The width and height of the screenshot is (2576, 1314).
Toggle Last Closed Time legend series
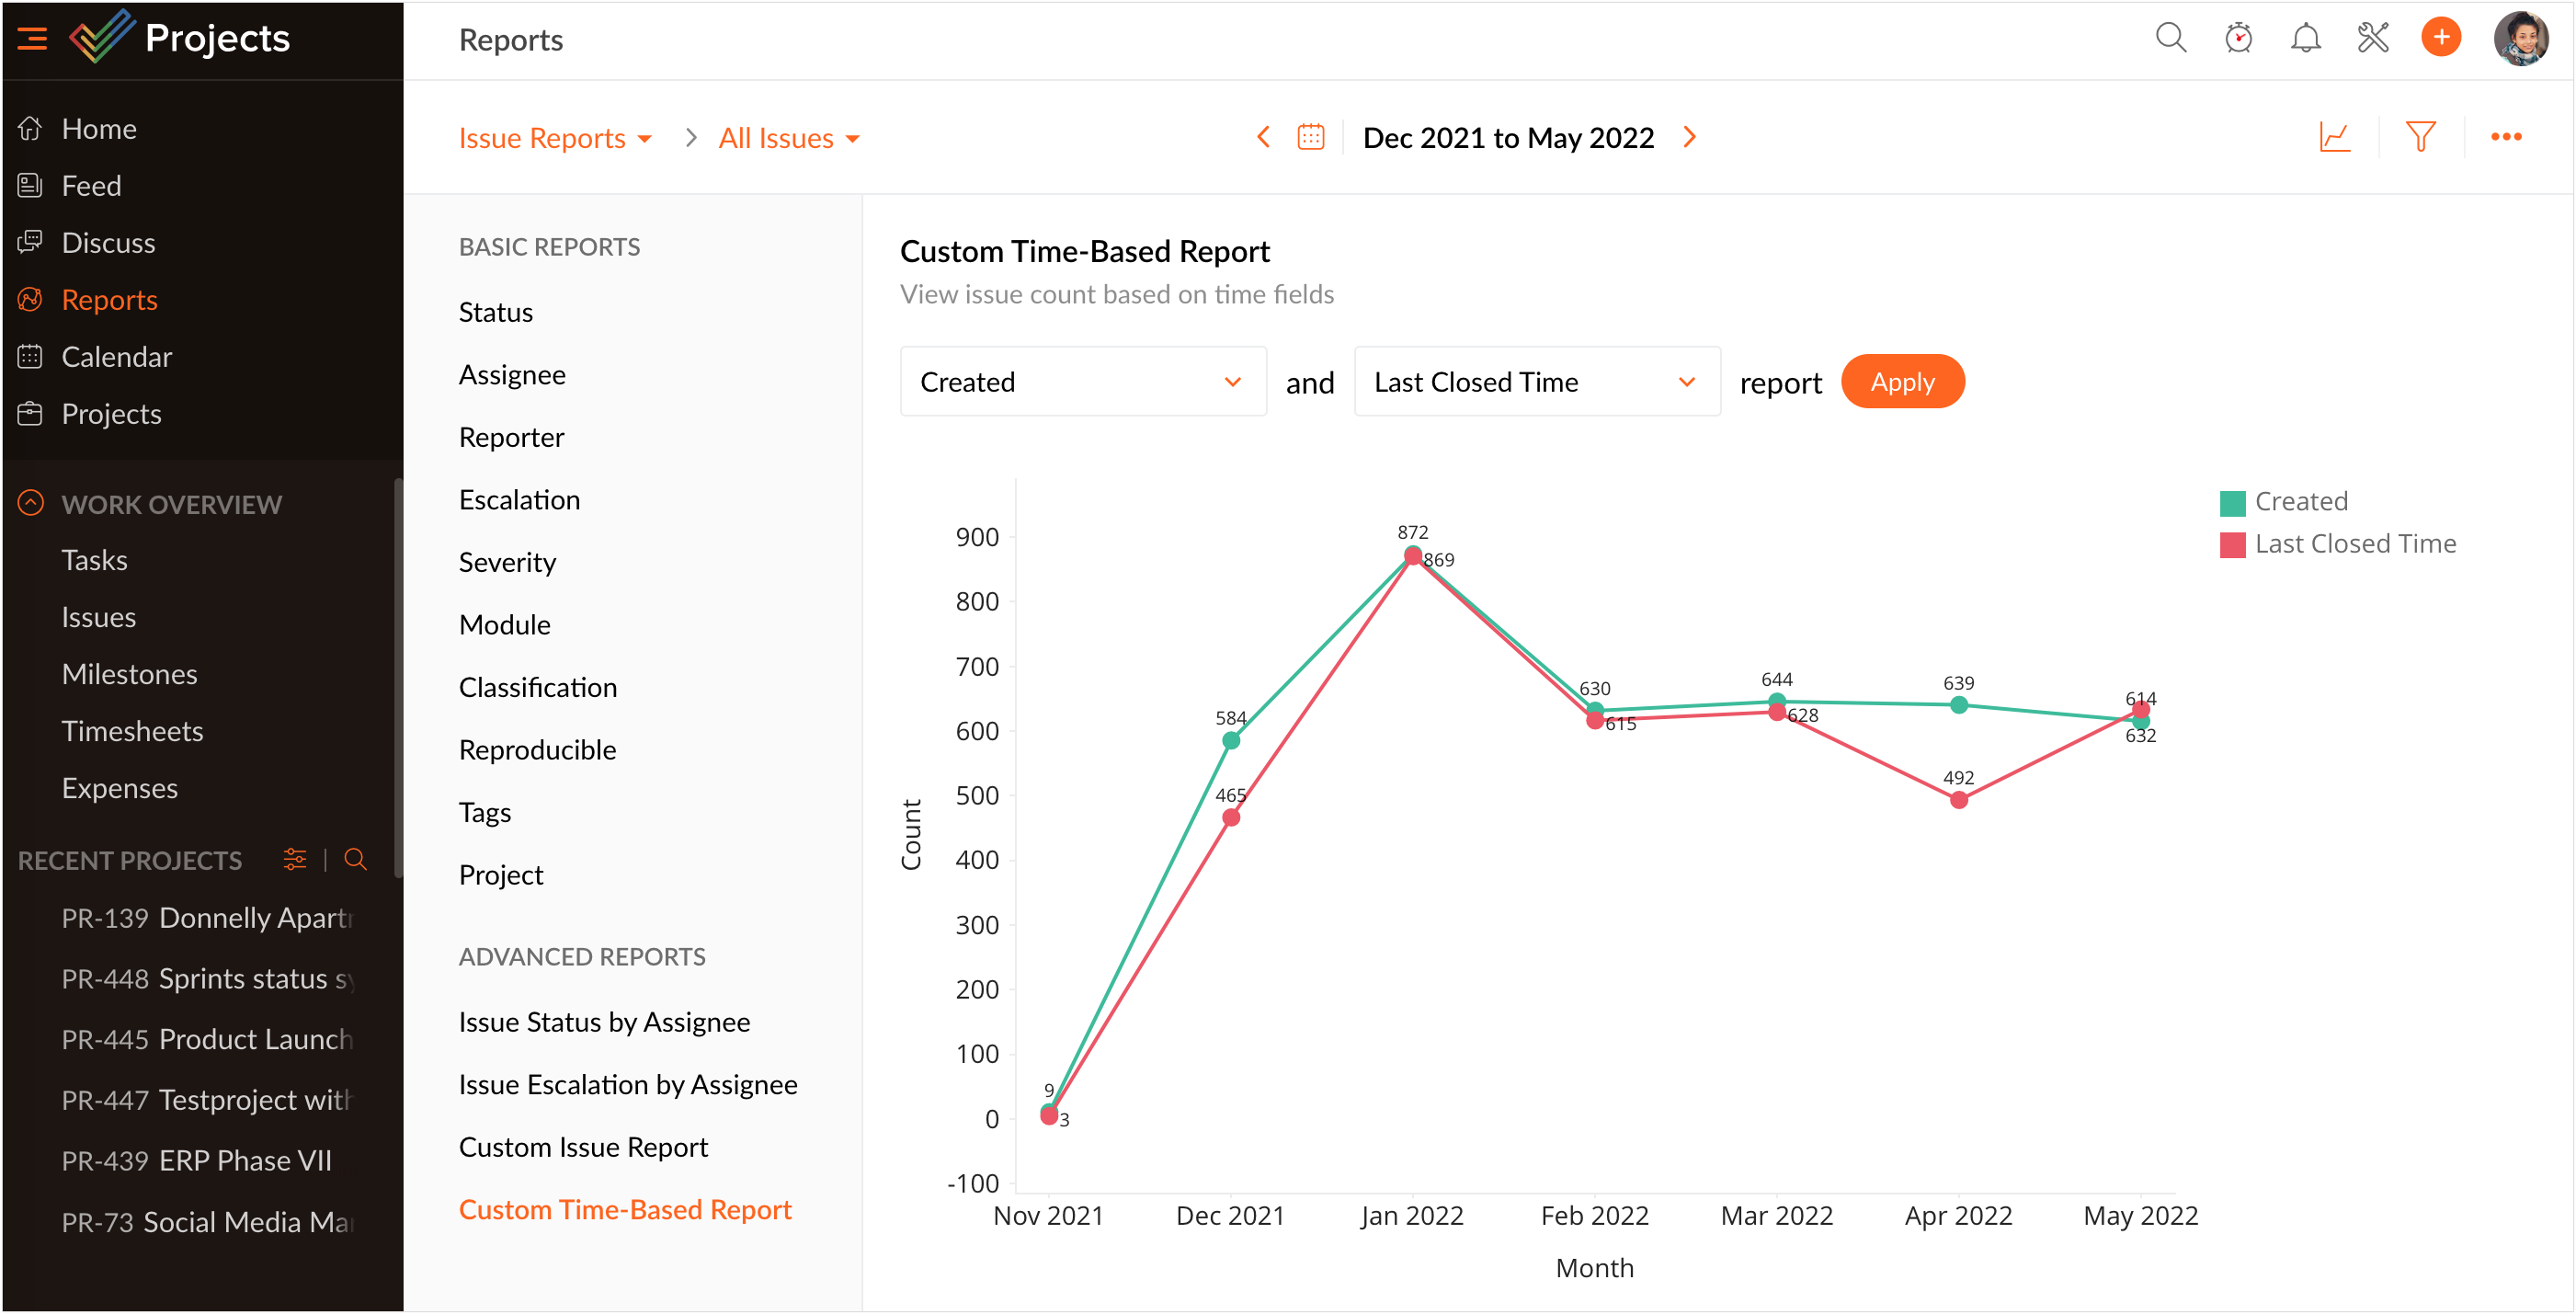click(x=2354, y=544)
